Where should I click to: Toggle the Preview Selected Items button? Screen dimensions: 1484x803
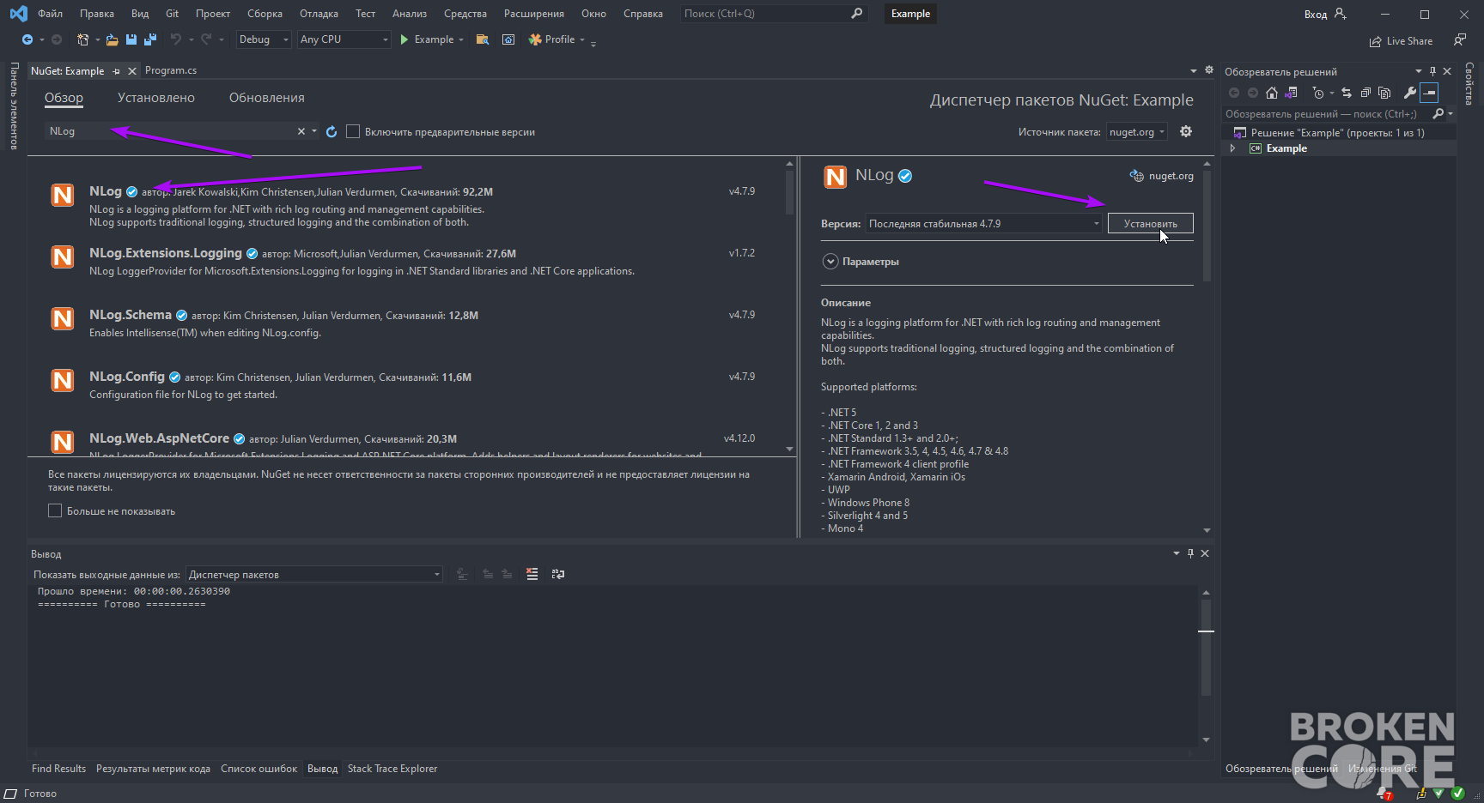(x=1429, y=93)
